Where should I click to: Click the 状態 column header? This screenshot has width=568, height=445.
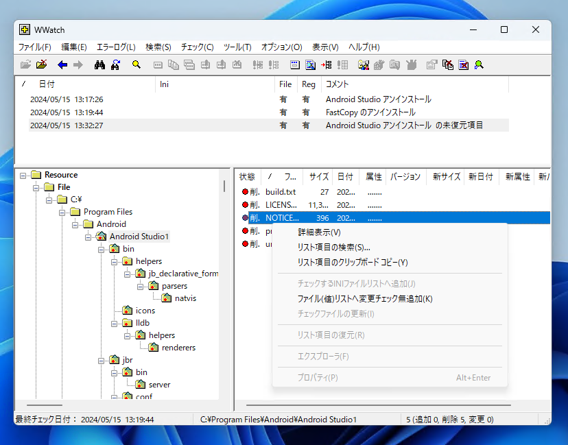[x=247, y=177]
